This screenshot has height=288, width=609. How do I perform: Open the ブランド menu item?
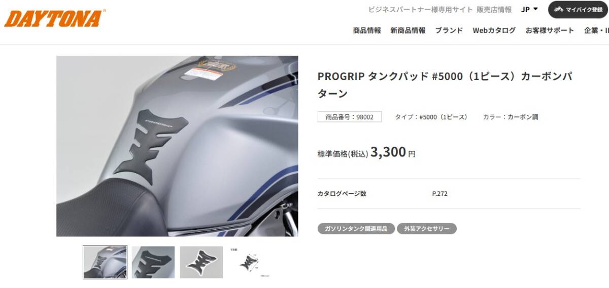click(x=449, y=30)
